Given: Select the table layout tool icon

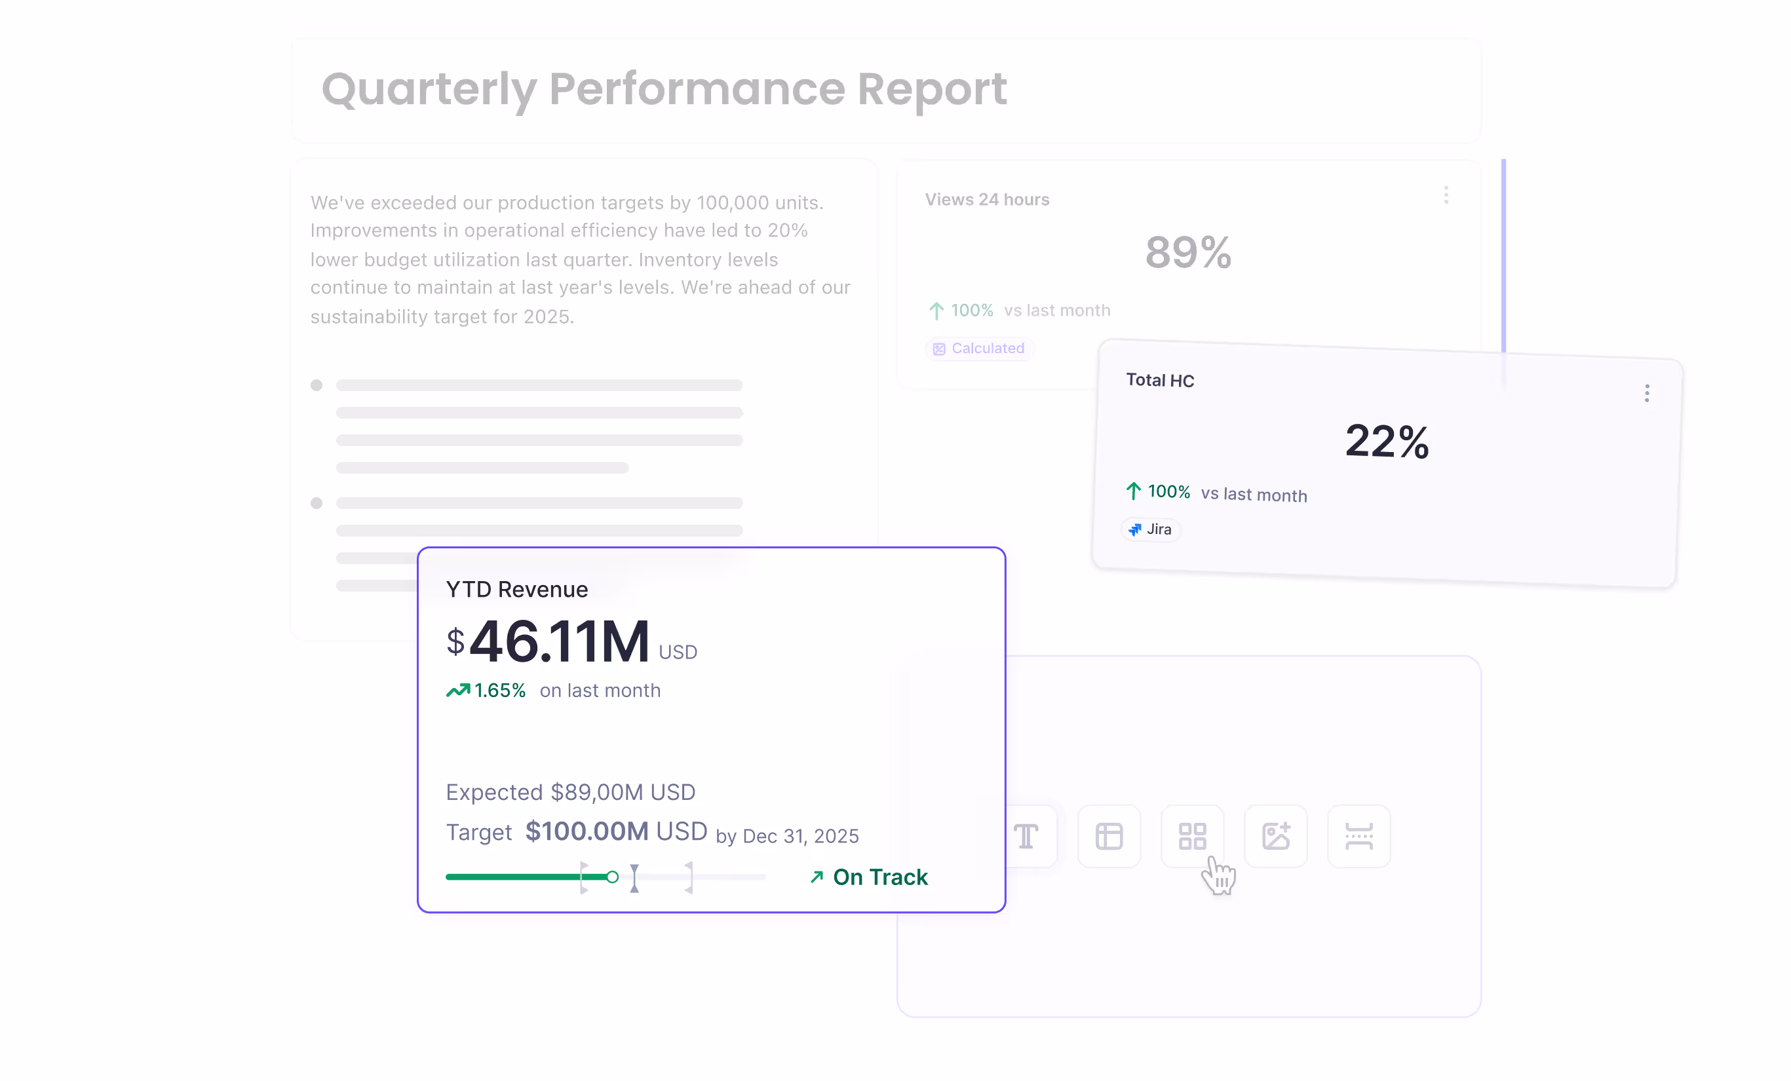Looking at the screenshot, I should (x=1109, y=836).
